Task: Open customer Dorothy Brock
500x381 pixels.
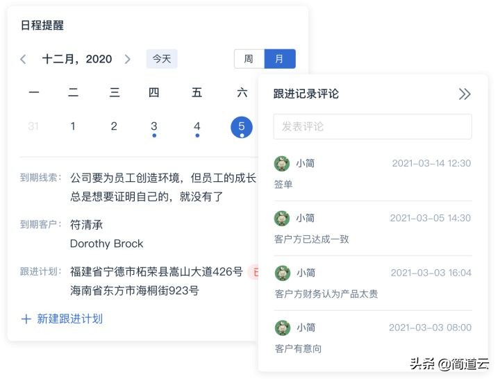Action: 106,244
